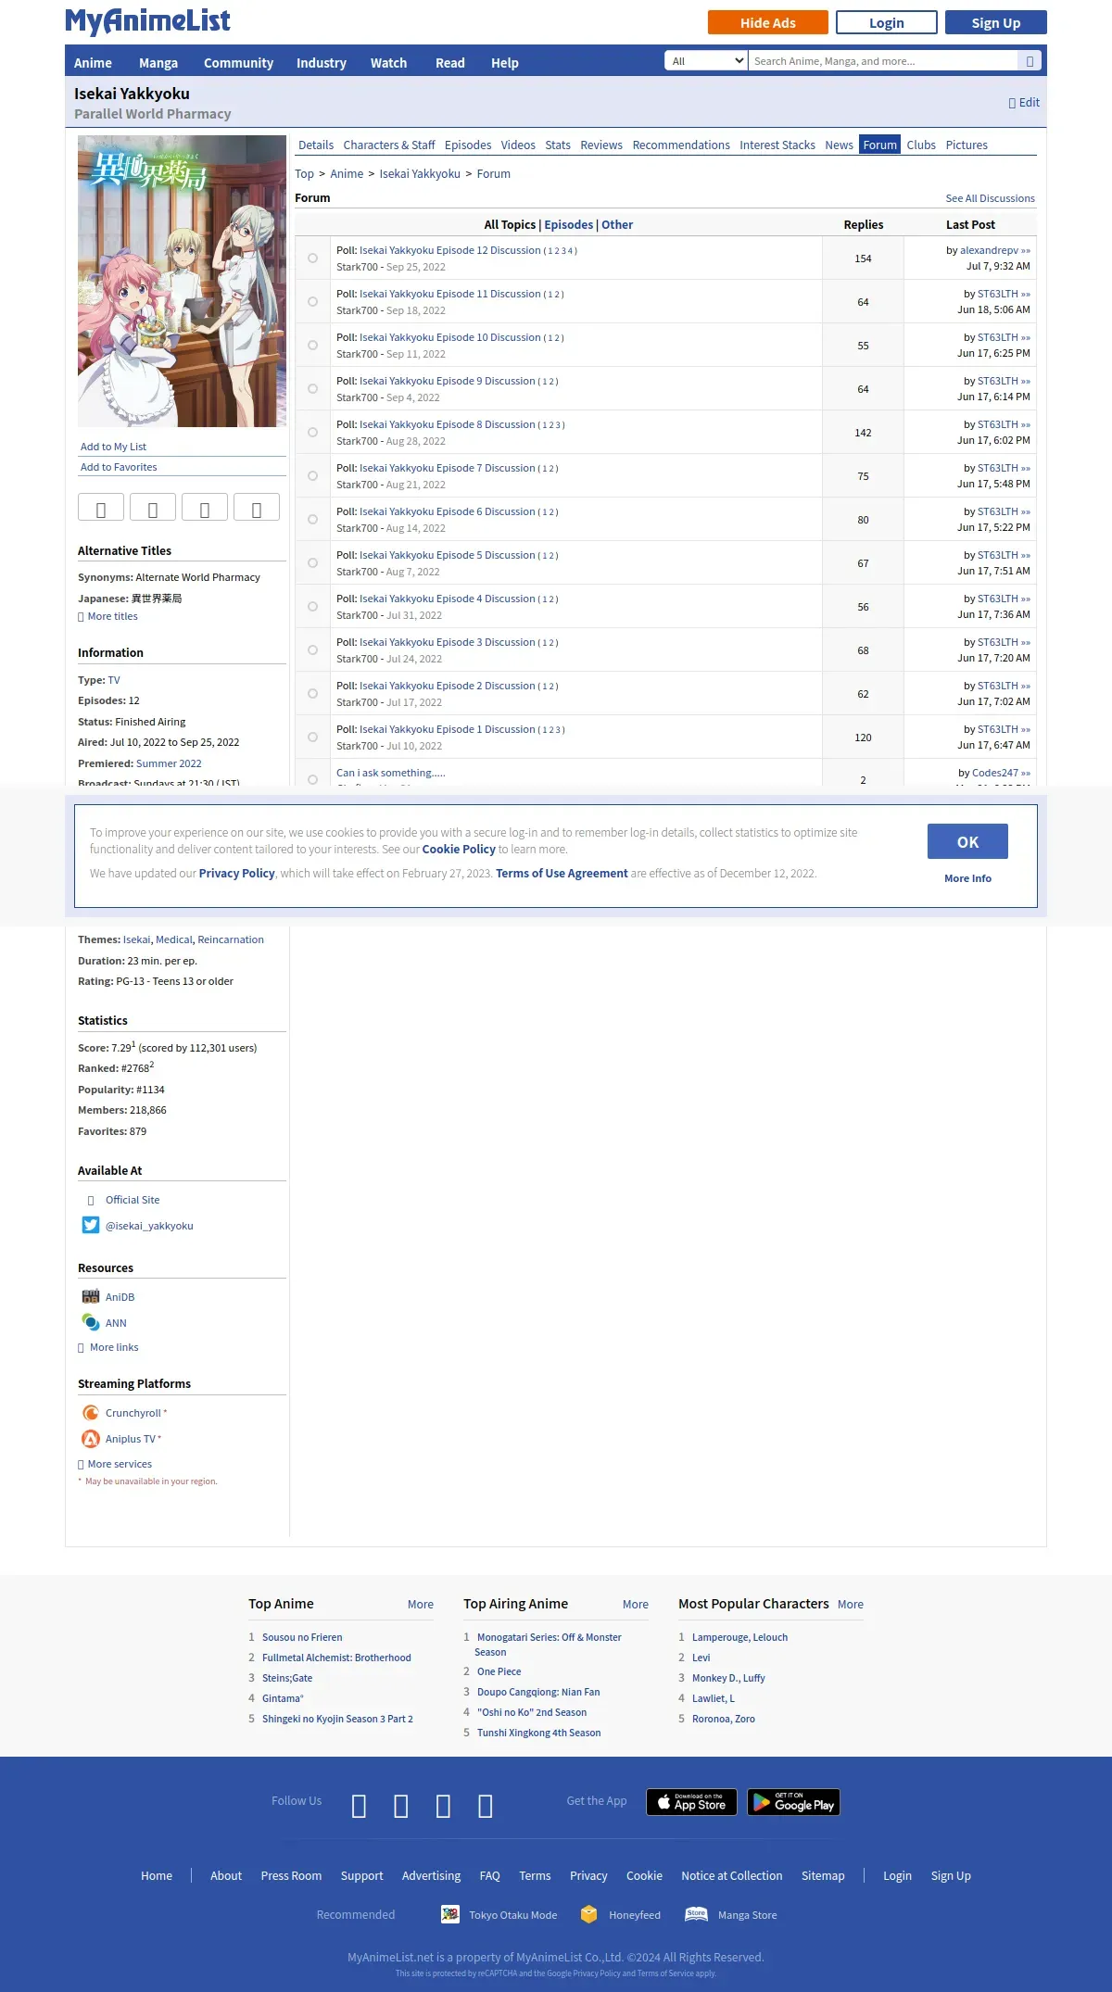This screenshot has height=1992, width=1112.
Task: Open the Cookie Policy link
Action: click(459, 849)
